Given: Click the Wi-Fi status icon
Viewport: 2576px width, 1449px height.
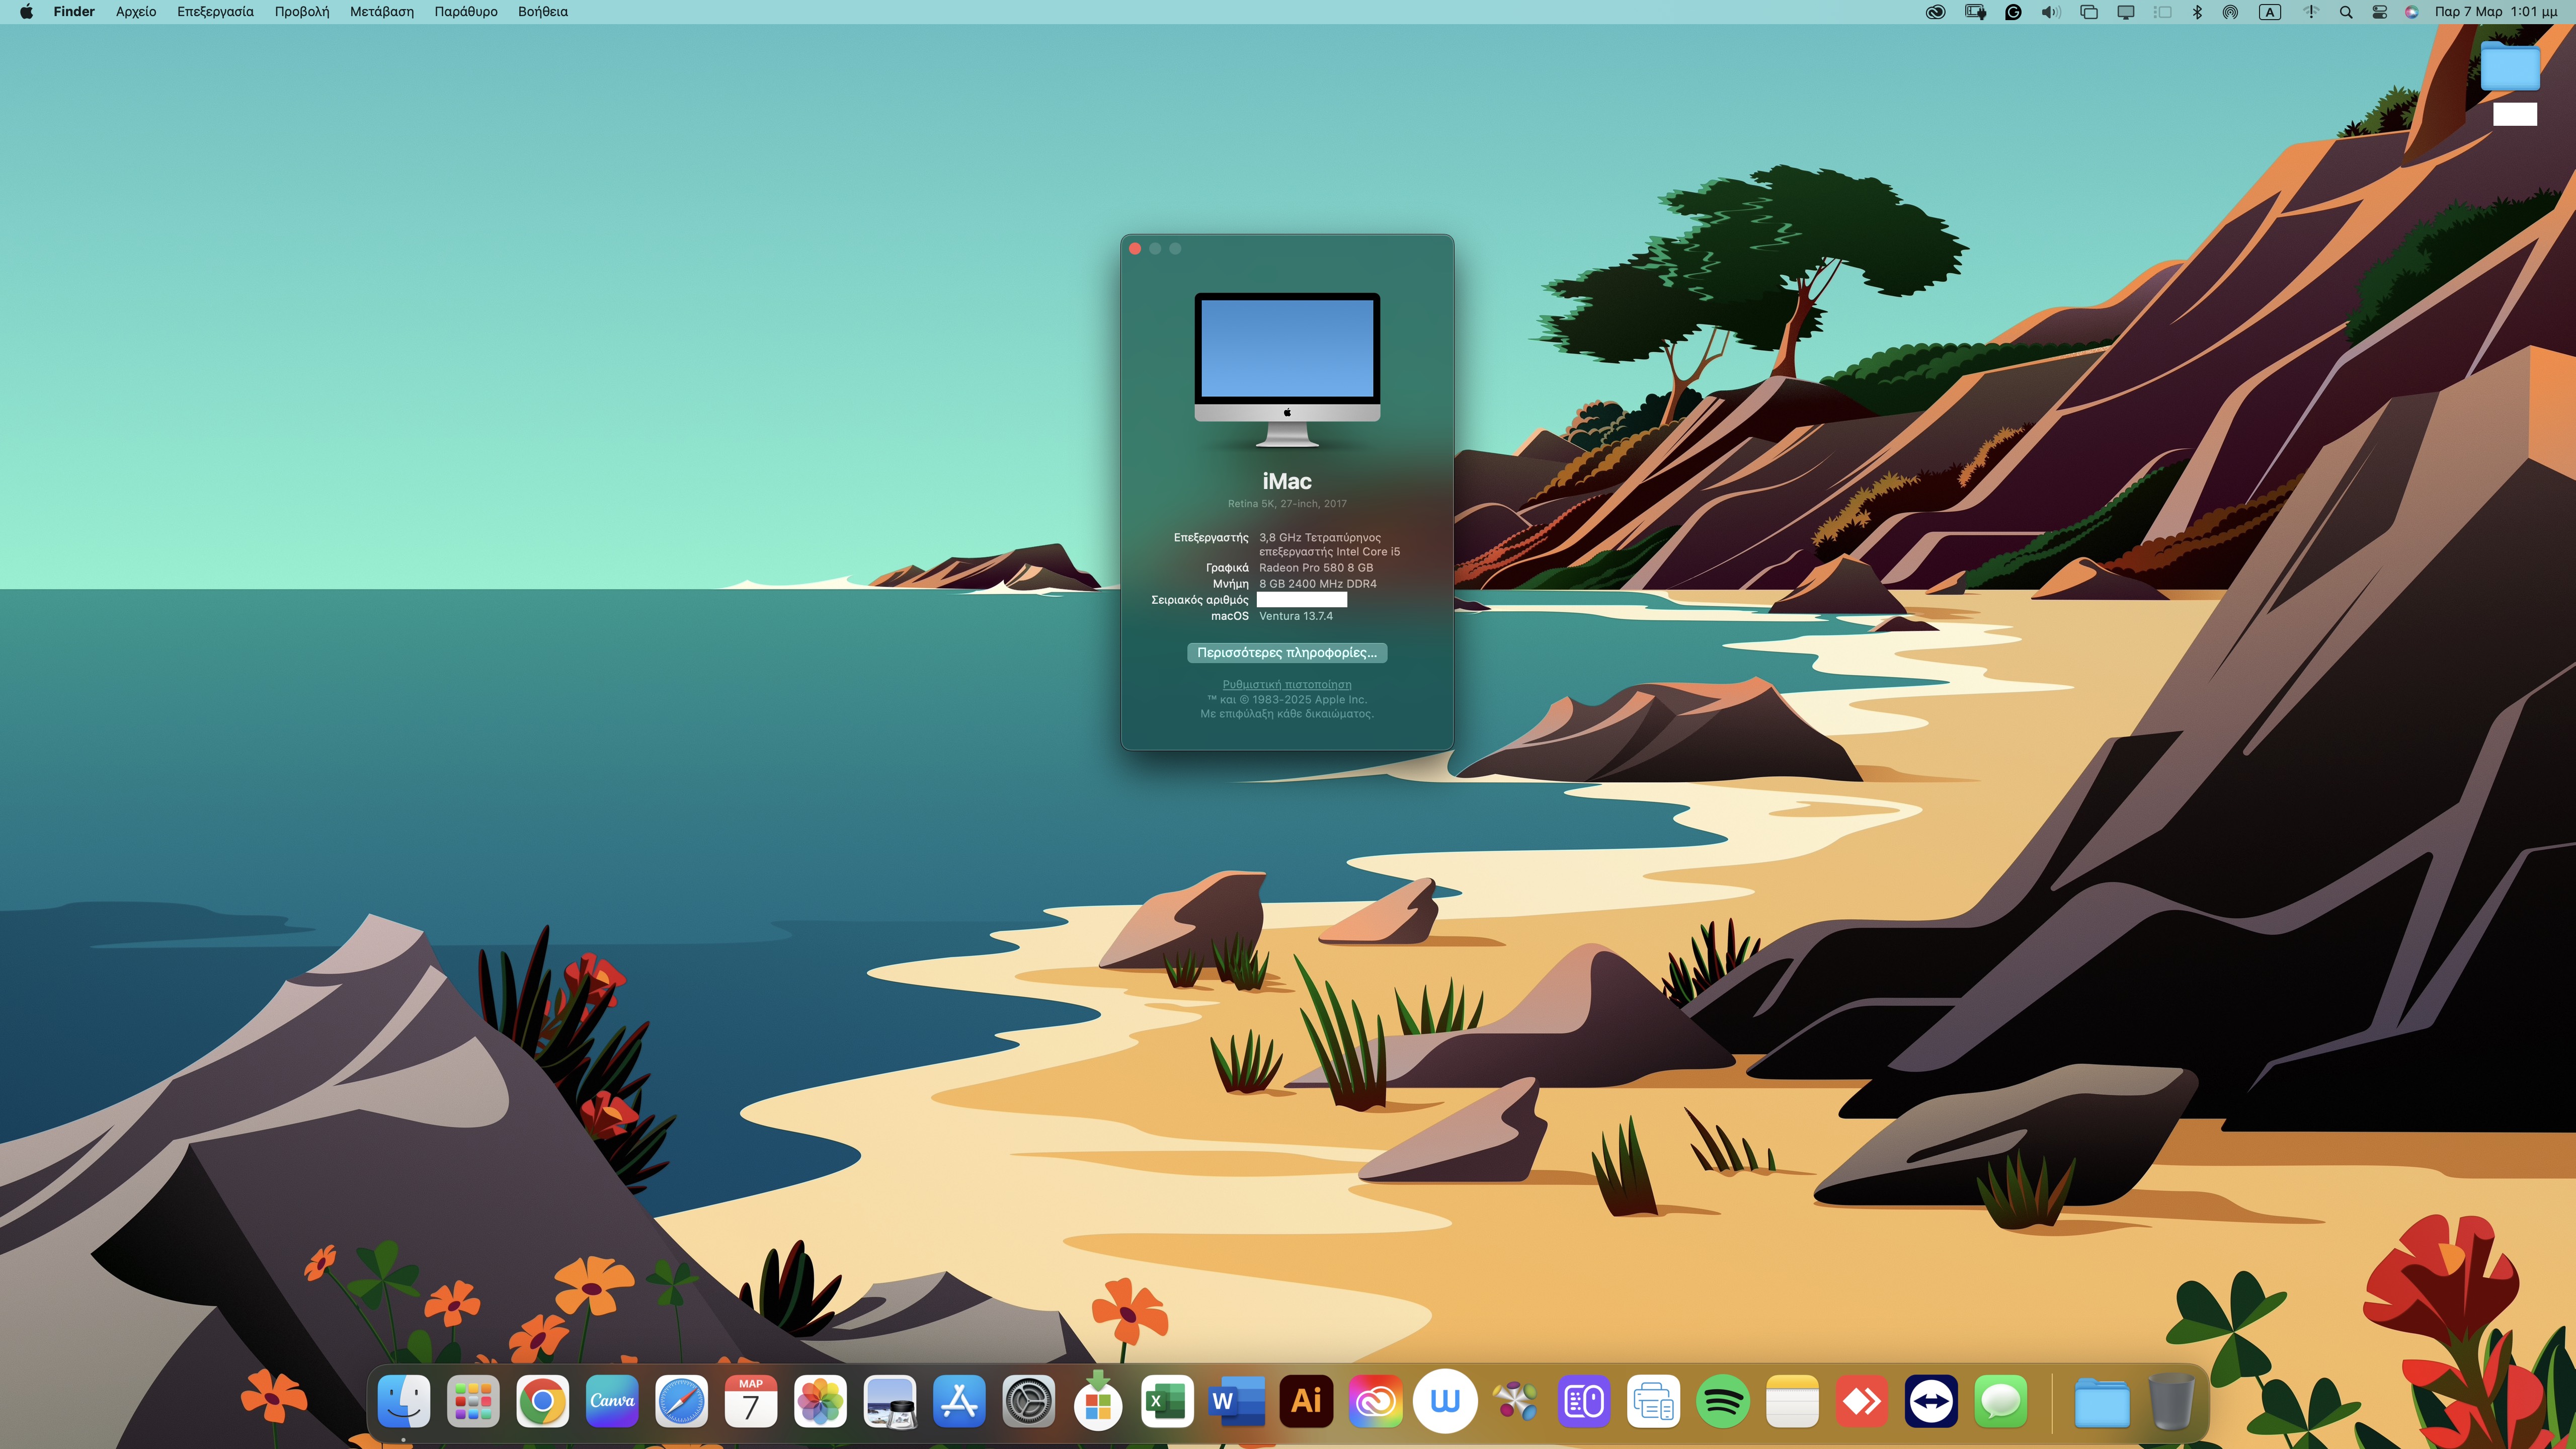Looking at the screenshot, I should [2311, 12].
